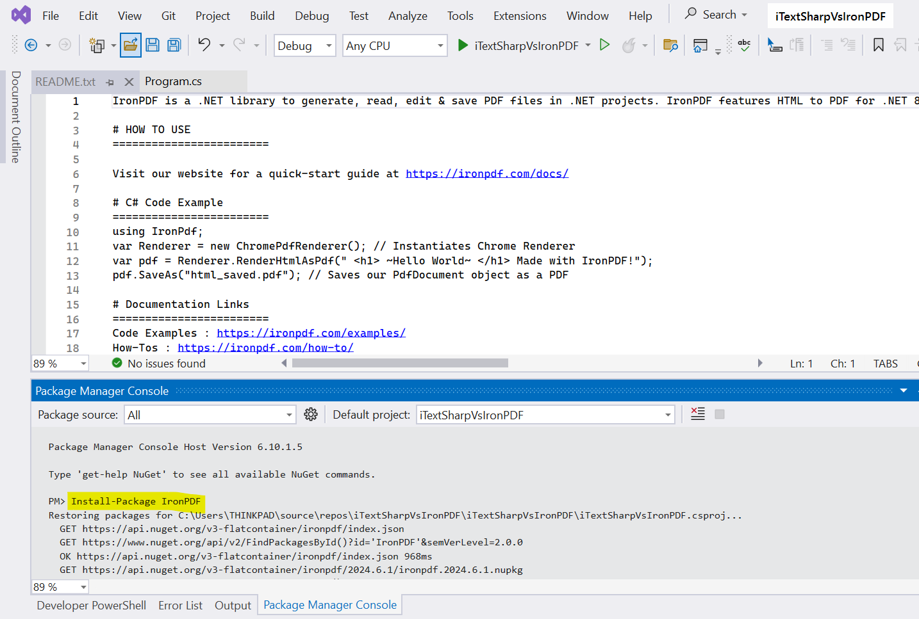Expand the Default project combo box
Viewport: 919px width, 619px height.
coord(545,415)
